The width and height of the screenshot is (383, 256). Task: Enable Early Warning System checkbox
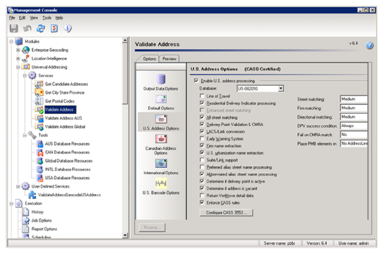202,138
